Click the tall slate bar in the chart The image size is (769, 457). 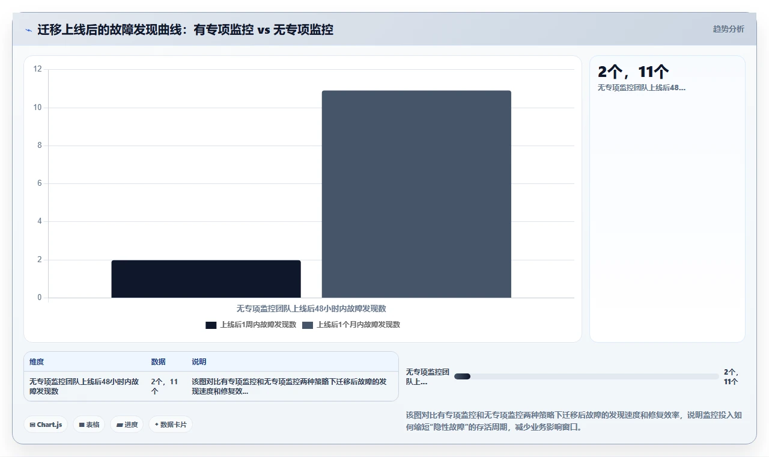point(416,194)
